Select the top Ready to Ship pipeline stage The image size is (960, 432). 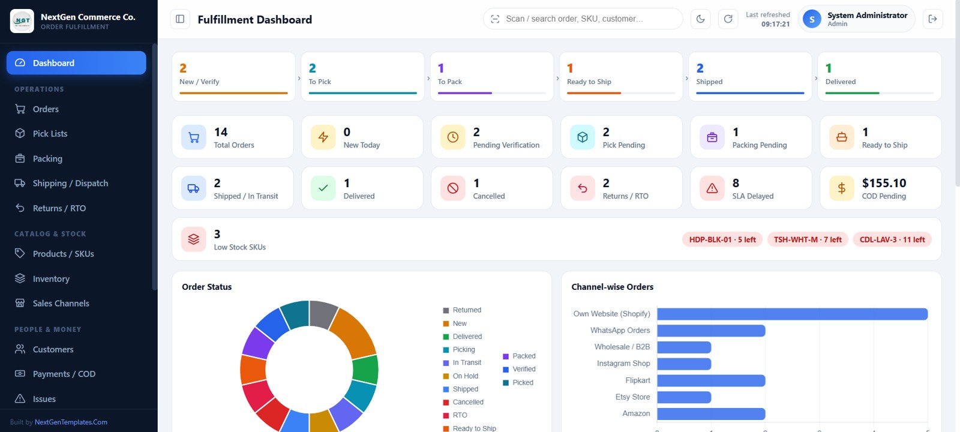point(621,76)
